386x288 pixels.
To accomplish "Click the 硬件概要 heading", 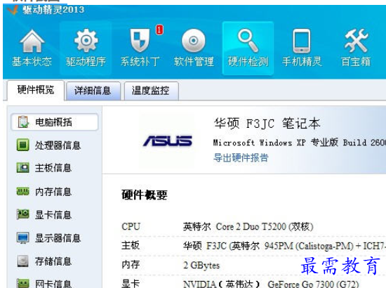I will [145, 195].
